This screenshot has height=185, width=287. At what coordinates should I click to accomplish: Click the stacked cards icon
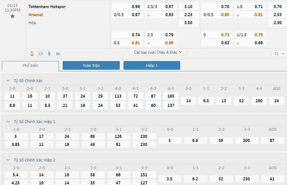point(41,54)
